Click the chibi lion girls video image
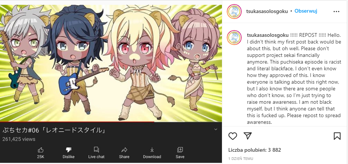This screenshot has height=164, width=348. click(x=111, y=63)
